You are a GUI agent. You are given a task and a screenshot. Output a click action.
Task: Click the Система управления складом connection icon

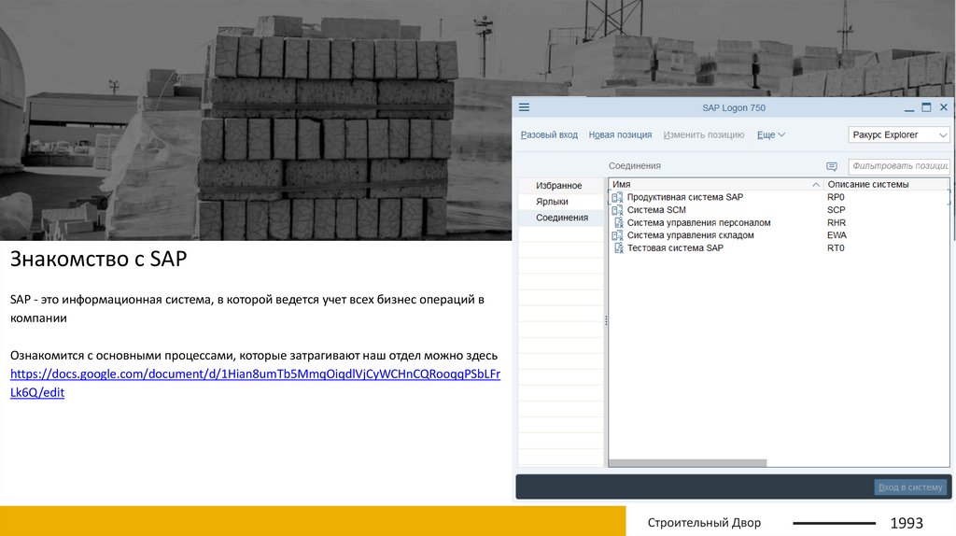click(x=616, y=235)
